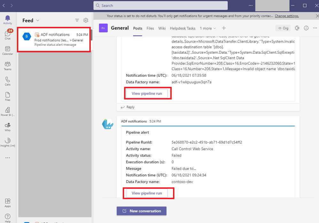
Task: Click the Org button
Action: (x=283, y=28)
